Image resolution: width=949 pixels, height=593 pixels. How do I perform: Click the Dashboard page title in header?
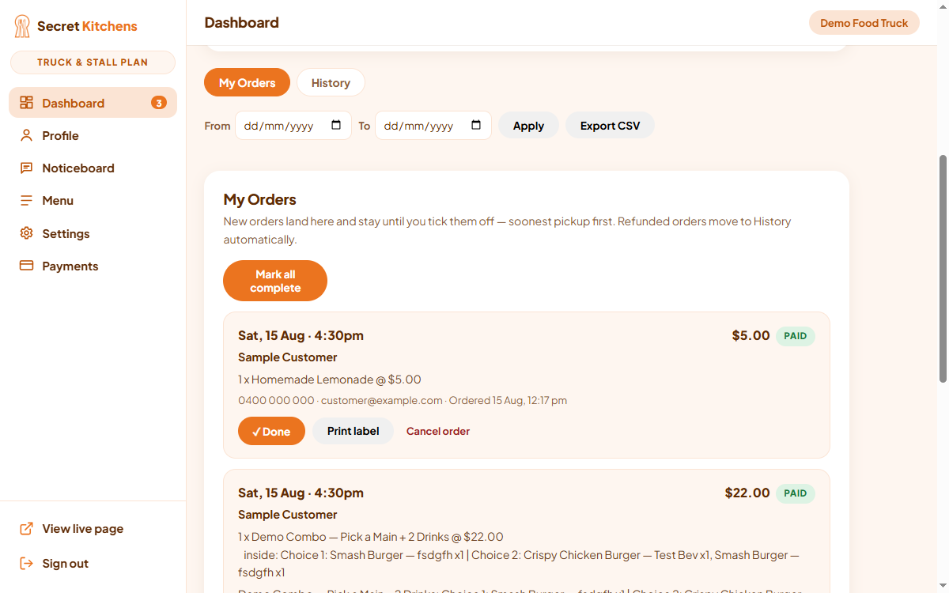[x=242, y=22]
